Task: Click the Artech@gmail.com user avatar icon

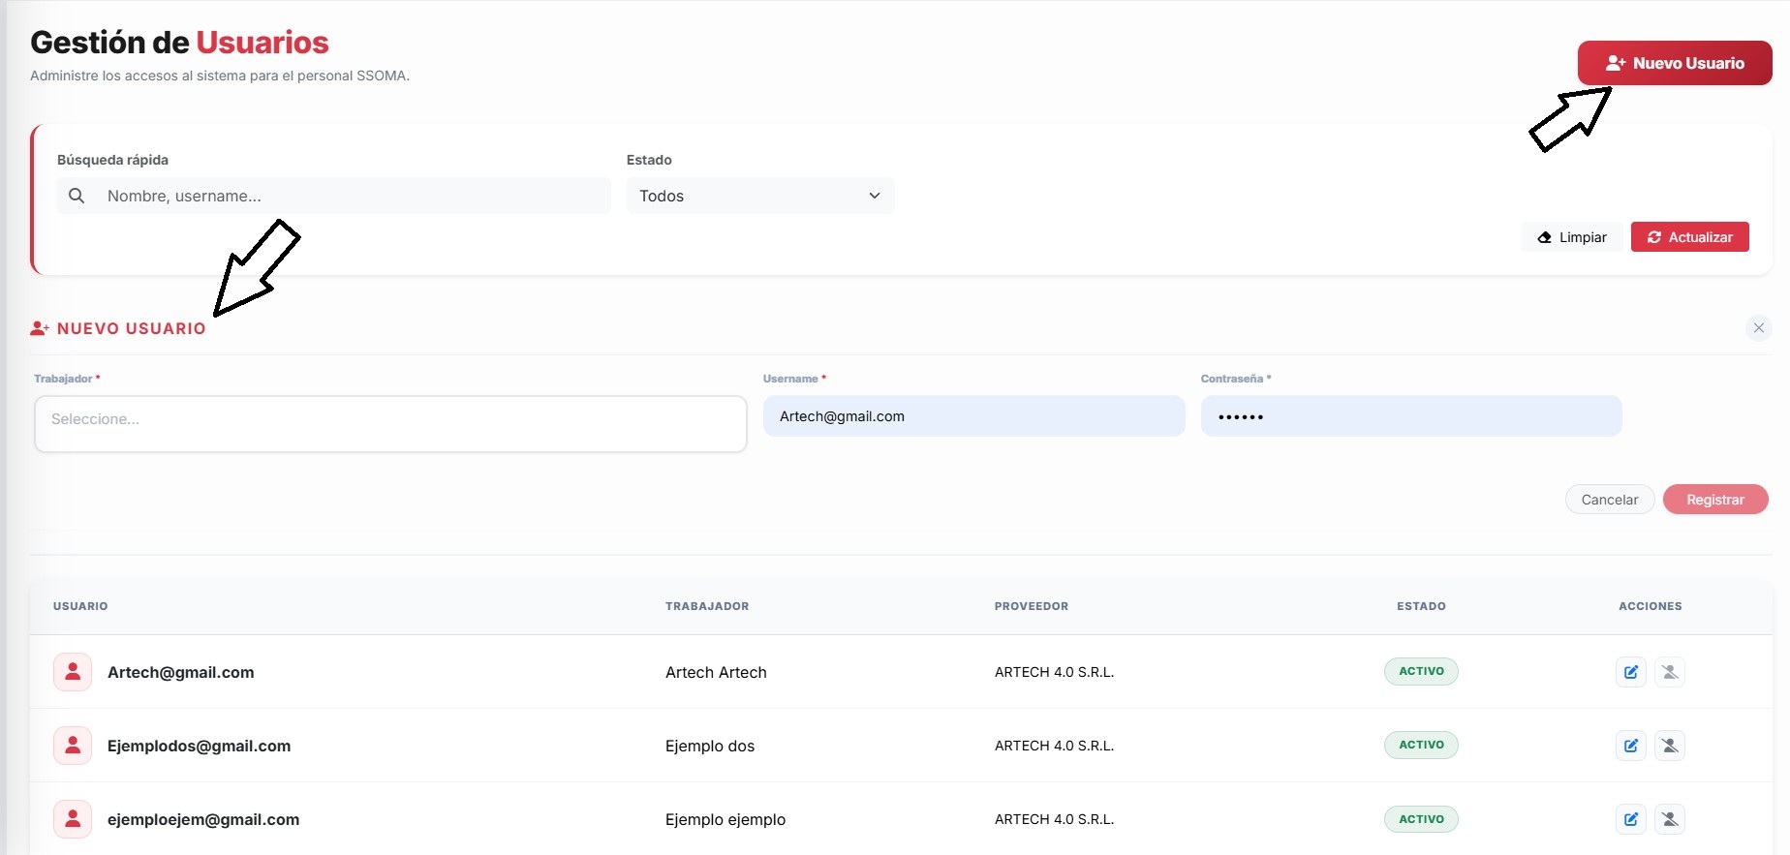Action: click(x=73, y=672)
